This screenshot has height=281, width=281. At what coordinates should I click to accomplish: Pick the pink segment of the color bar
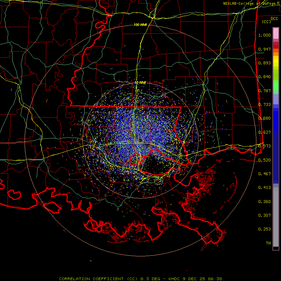coord(276,33)
